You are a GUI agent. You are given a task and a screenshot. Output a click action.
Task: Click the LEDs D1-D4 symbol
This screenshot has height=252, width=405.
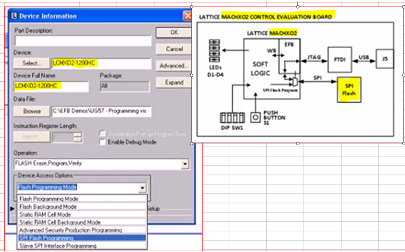pyautogui.click(x=214, y=51)
